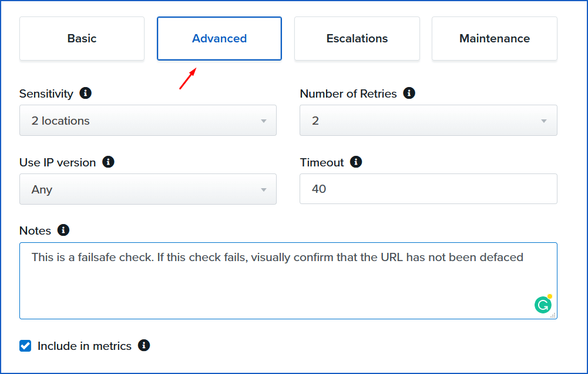Screen dimensions: 588x374
Task: Expand the Number of Retries dropdown
Action: pos(428,121)
